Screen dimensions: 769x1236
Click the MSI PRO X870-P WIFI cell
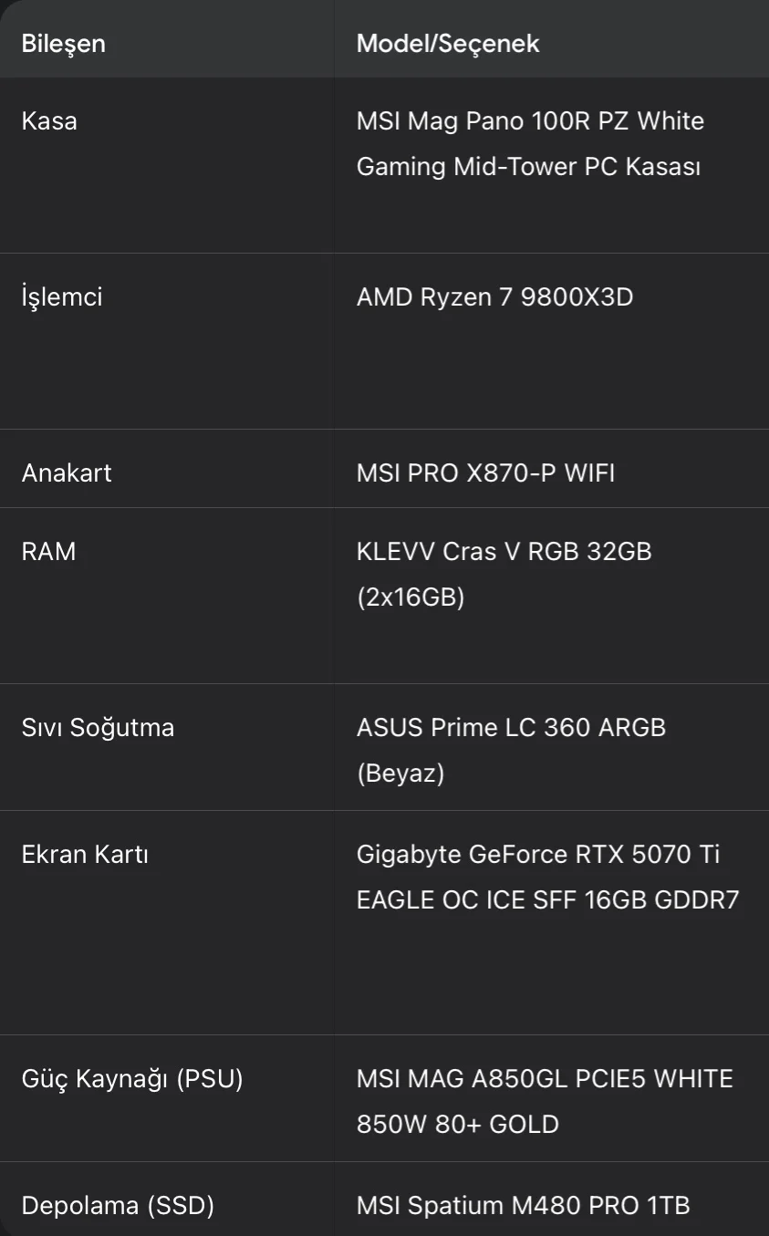(x=485, y=473)
